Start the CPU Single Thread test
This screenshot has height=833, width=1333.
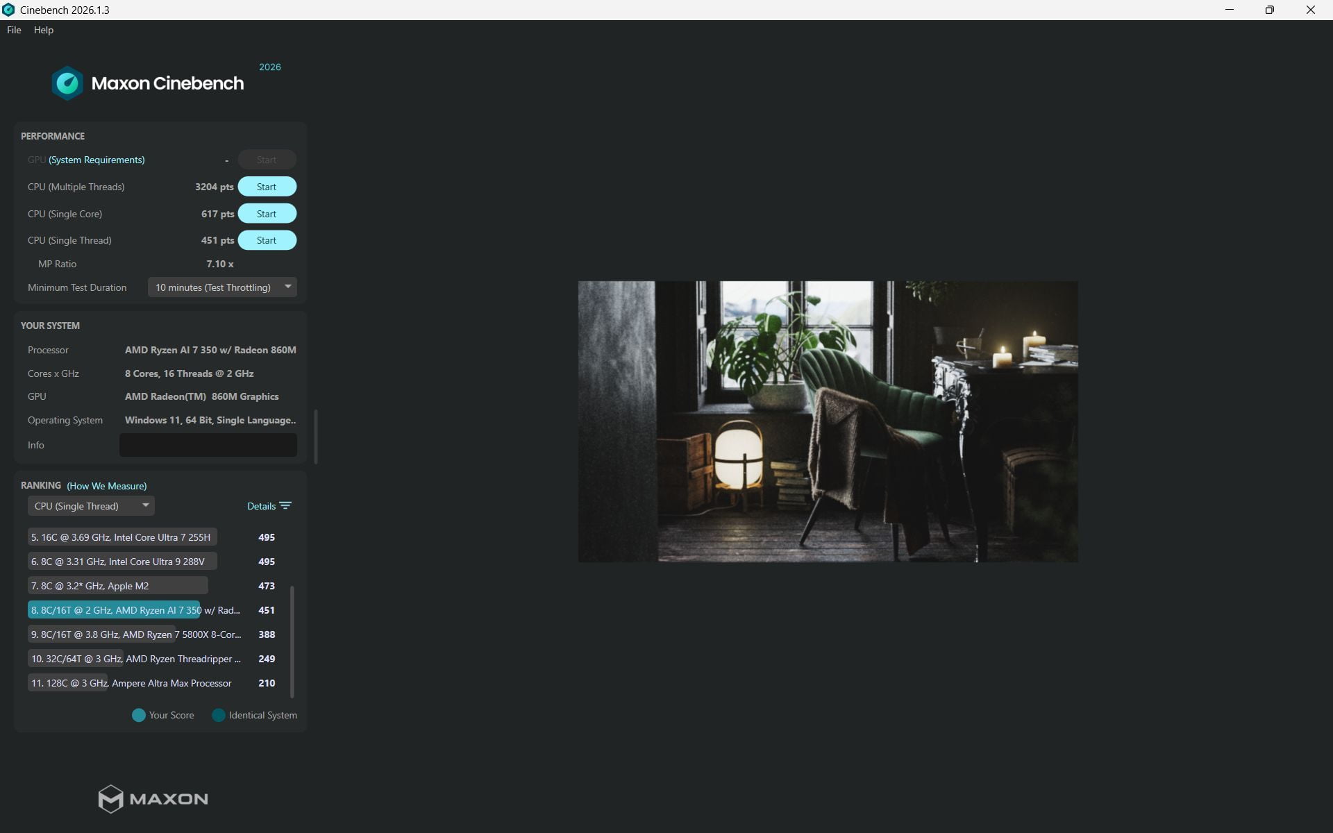pyautogui.click(x=267, y=240)
